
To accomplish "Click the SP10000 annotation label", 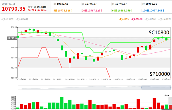I will pyautogui.click(x=160, y=74).
